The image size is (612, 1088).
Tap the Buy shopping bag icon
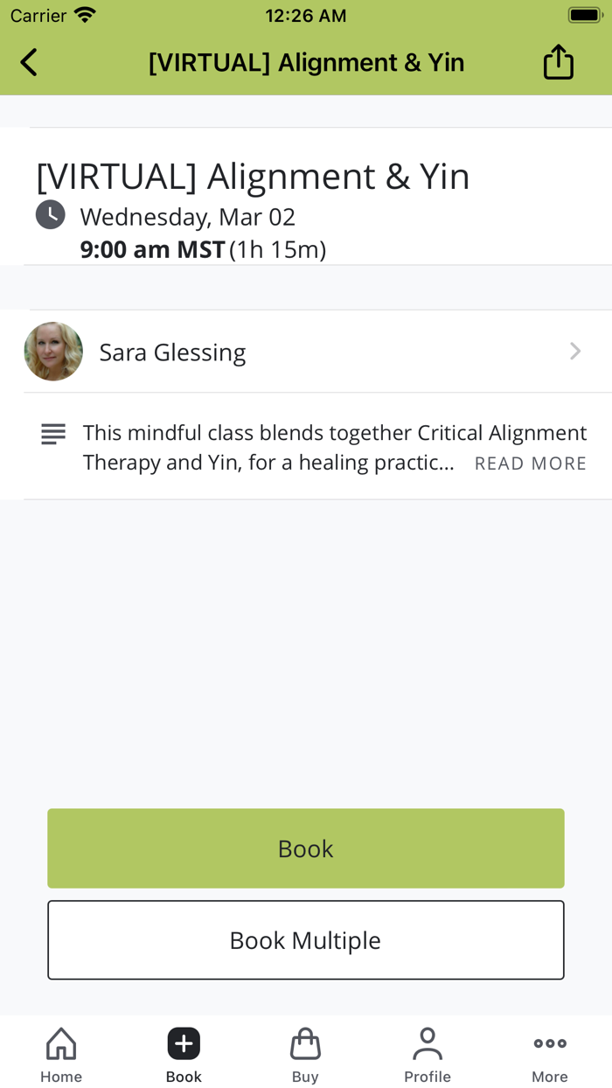(x=305, y=1043)
